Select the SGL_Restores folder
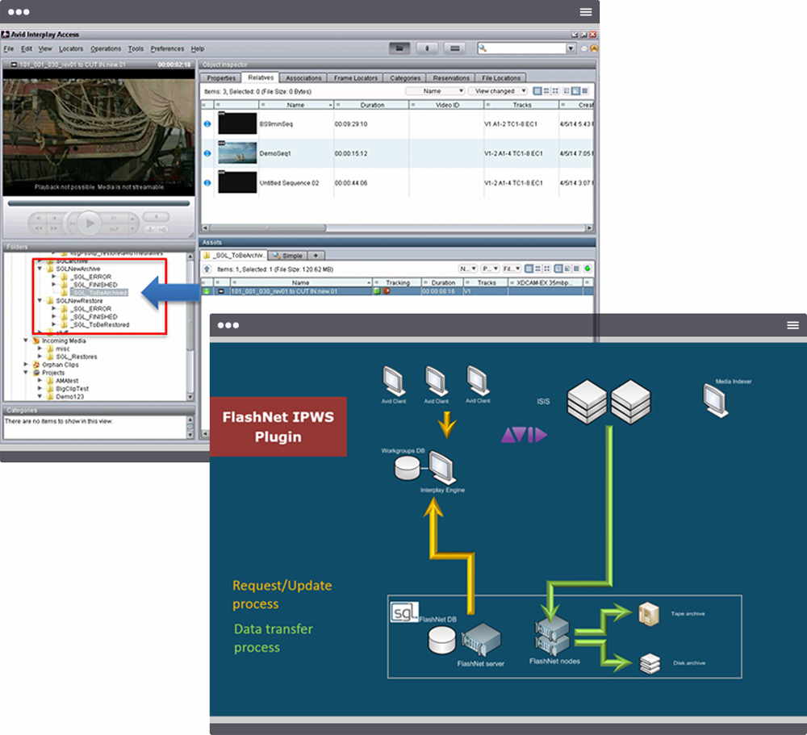Image resolution: width=807 pixels, height=735 pixels. (76, 357)
